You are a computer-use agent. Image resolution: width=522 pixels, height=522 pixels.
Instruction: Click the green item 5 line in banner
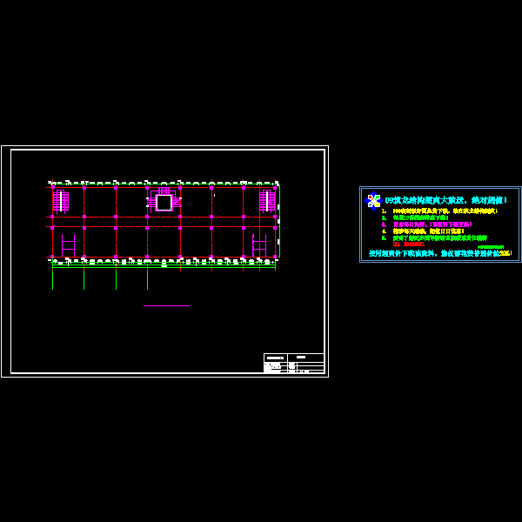tap(439, 238)
